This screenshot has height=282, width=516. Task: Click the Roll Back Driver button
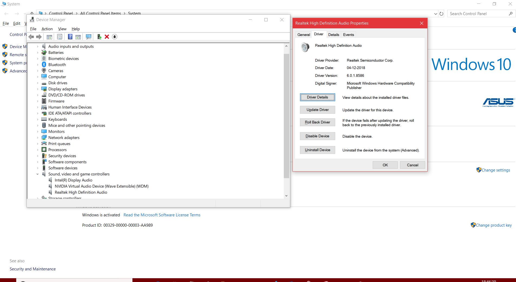point(317,122)
